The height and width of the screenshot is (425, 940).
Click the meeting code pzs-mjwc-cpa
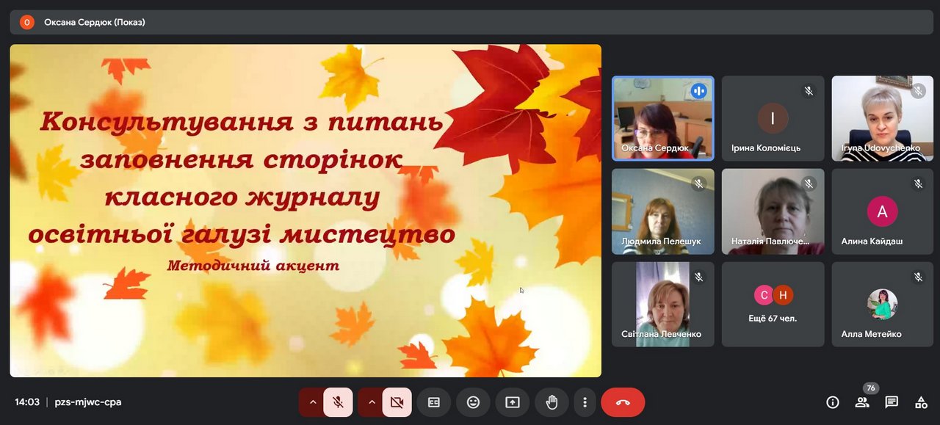point(88,402)
